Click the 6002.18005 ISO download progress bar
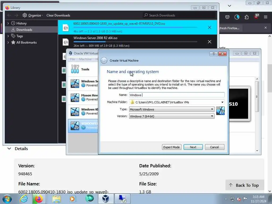The image size is (272, 204). pos(135,27)
